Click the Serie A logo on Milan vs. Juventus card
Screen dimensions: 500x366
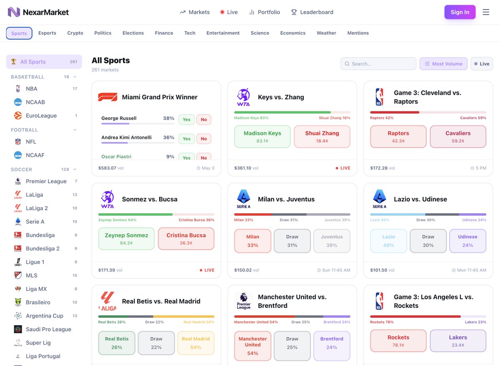(244, 199)
